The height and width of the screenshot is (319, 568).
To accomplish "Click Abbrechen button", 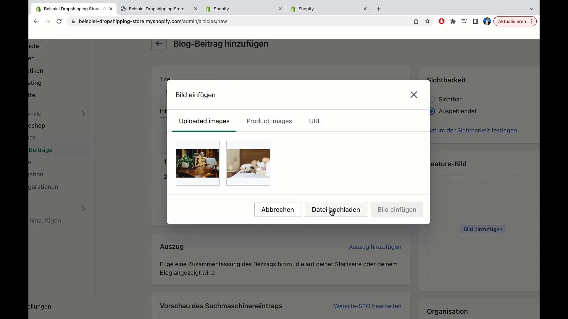I will point(277,209).
